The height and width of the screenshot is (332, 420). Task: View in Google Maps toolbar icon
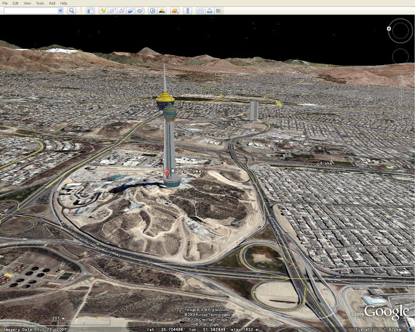[x=219, y=11]
